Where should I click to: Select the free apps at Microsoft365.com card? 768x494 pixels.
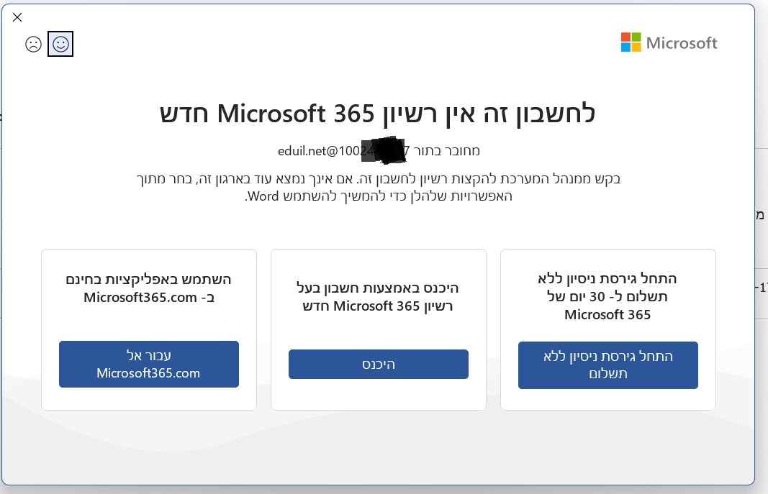coord(148,329)
